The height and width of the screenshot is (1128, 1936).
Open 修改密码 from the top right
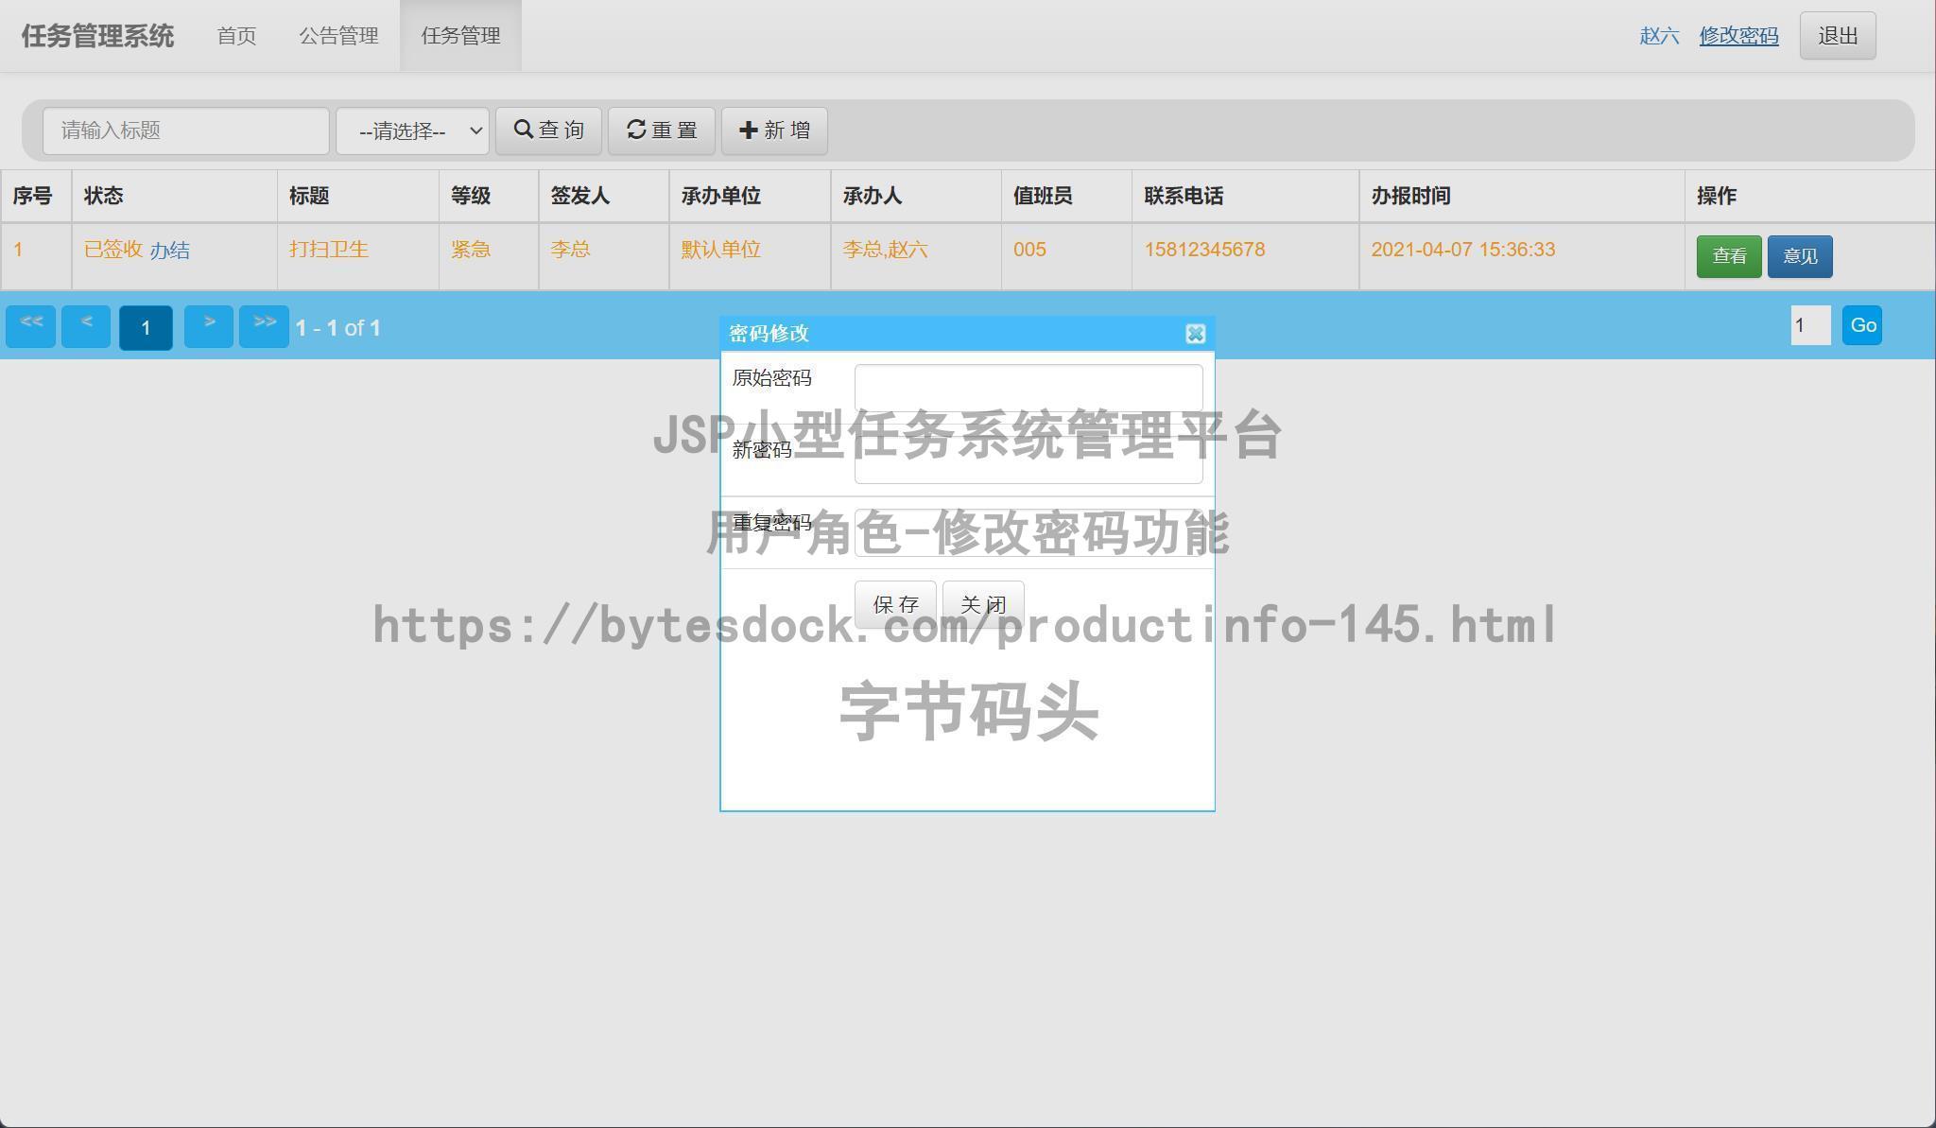click(1738, 35)
